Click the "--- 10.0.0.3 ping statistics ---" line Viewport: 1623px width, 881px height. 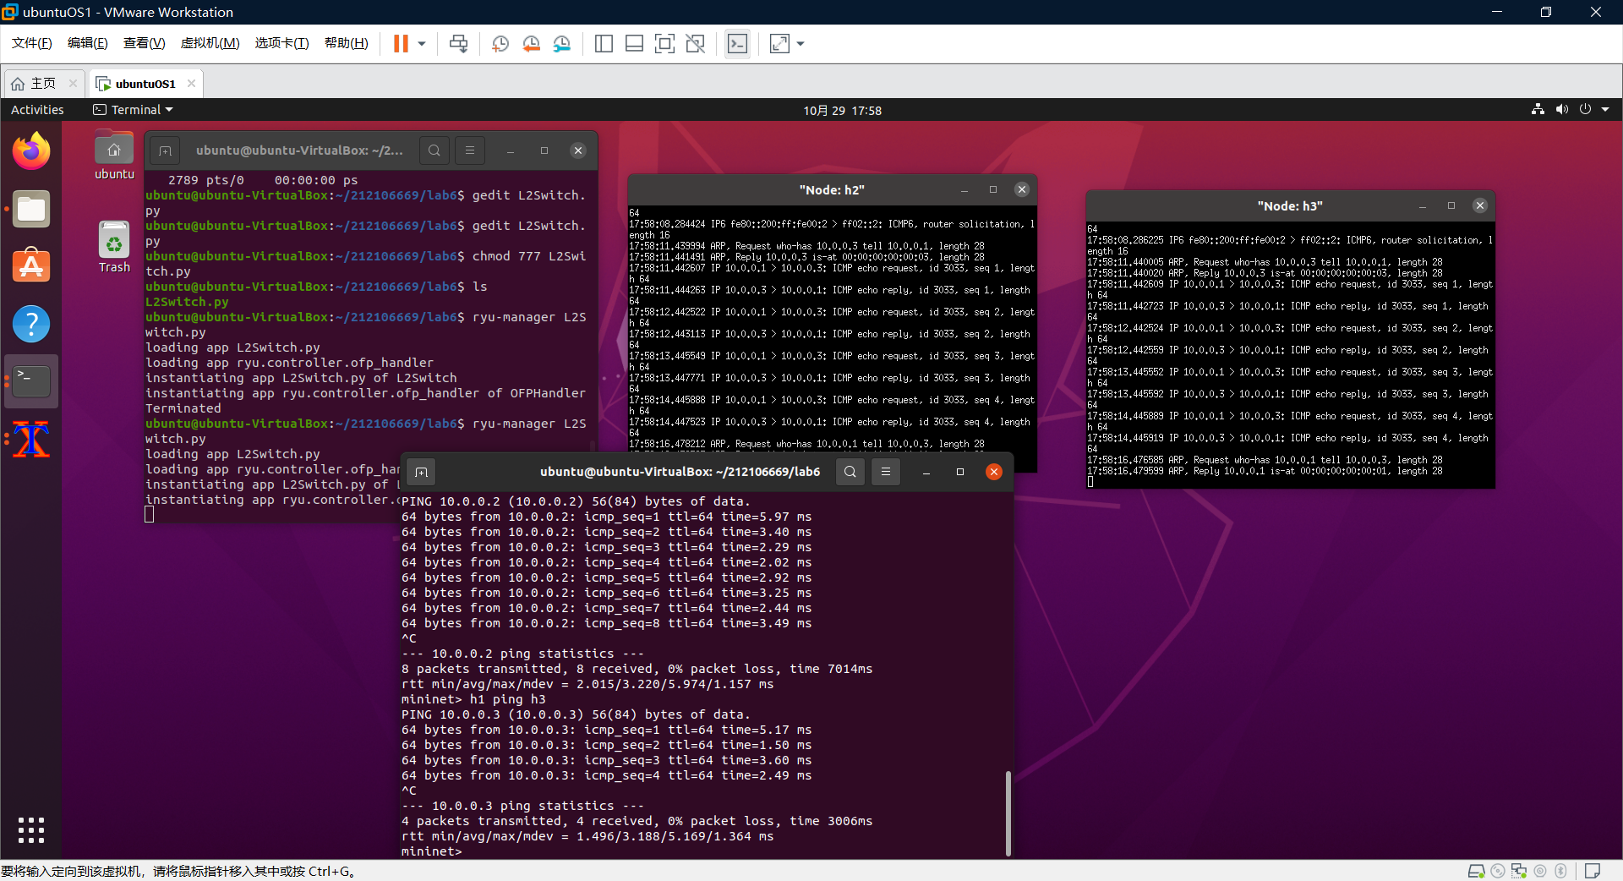tap(522, 806)
